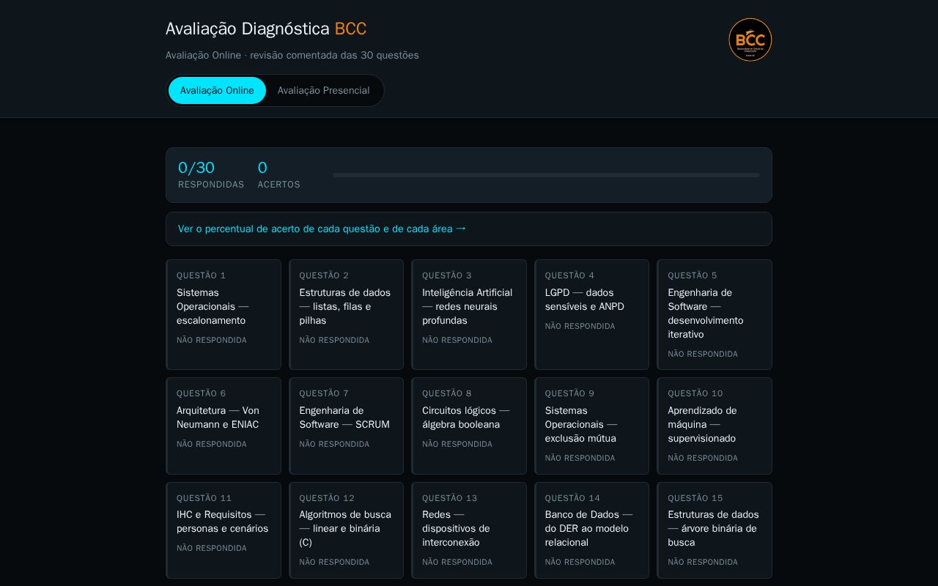Click the 0 Acertos counter
Screen dimensions: 938x586
coord(279,175)
